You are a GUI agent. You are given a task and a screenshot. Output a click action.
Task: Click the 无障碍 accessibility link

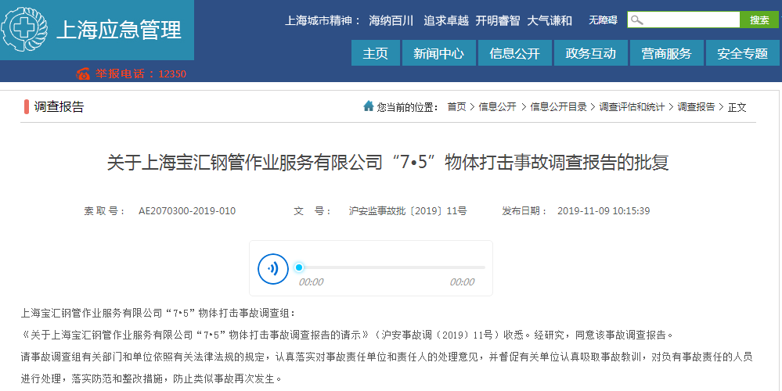pos(603,20)
